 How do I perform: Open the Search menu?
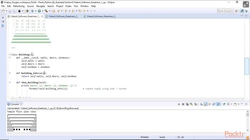[50, 6]
